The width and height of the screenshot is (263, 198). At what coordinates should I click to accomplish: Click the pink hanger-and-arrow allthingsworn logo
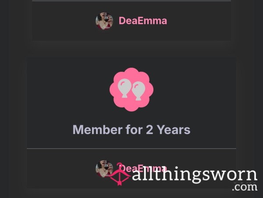click(120, 174)
